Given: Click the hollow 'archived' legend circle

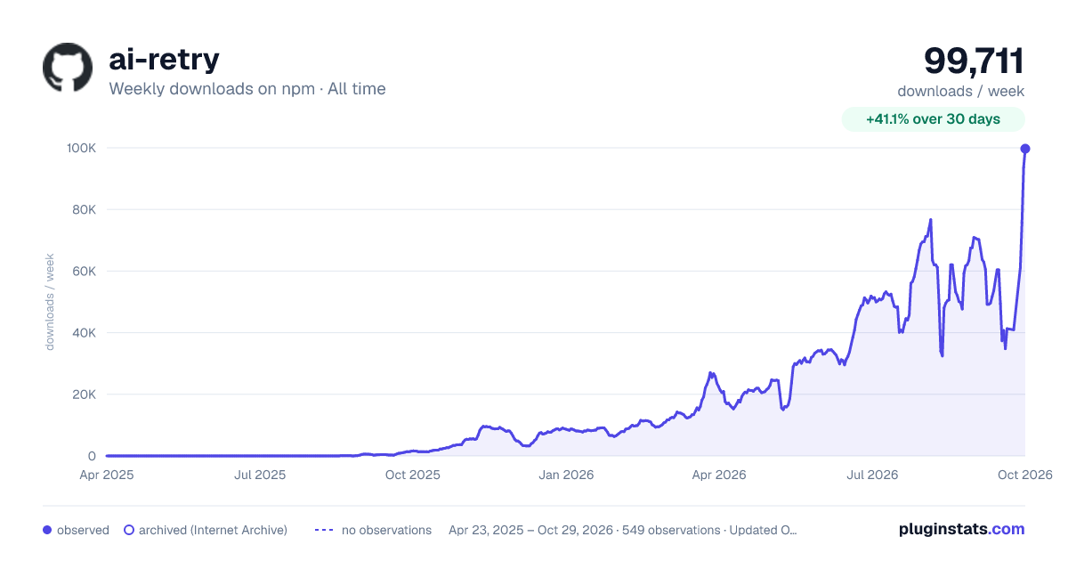Looking at the screenshot, I should [x=129, y=530].
